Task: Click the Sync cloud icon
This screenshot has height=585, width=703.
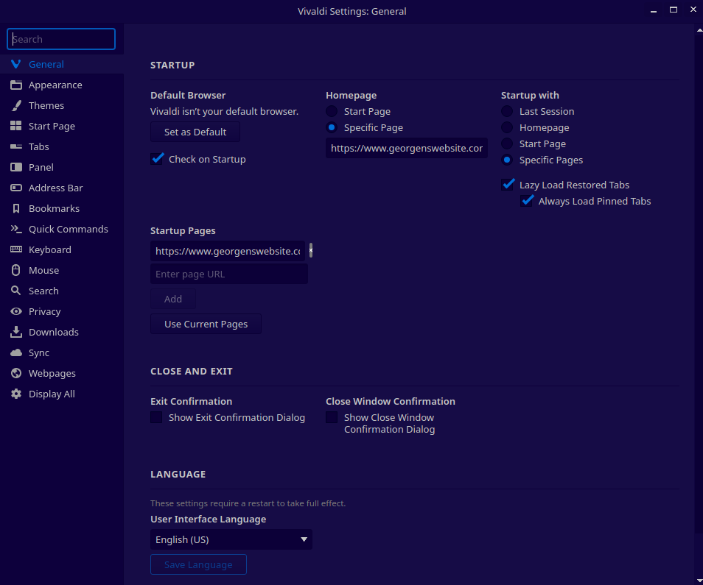Action: [x=15, y=353]
